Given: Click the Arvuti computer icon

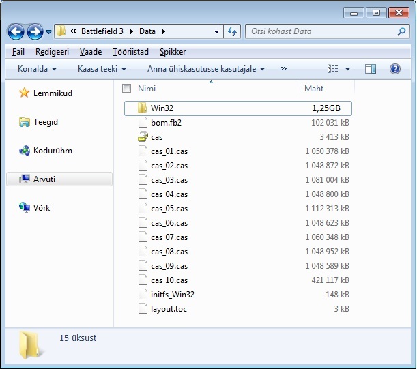Looking at the screenshot, I should pyautogui.click(x=24, y=179).
